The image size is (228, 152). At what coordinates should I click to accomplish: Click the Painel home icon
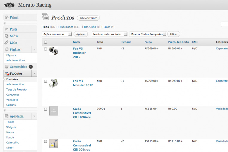(7, 18)
